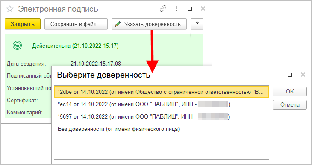Click the Действительна (21.10.2022 15:17) status text
Screen dimensions: 312x165
(x=75, y=46)
